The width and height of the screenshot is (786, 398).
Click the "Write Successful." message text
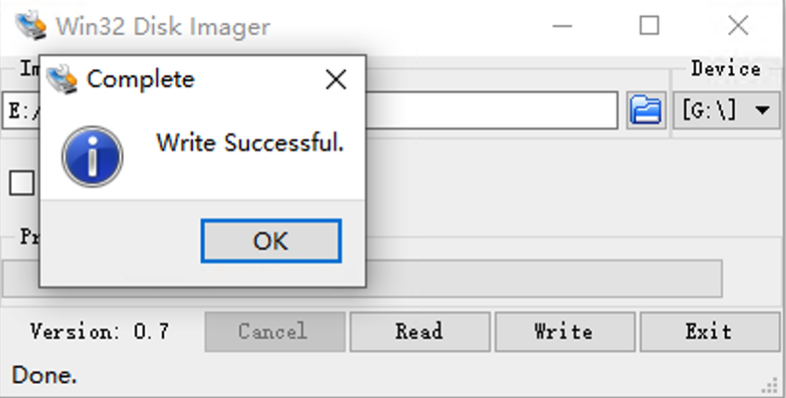[250, 144]
